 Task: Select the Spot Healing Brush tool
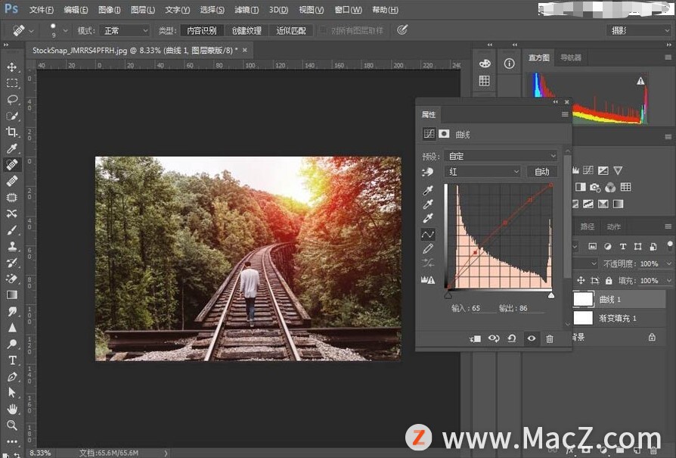tap(11, 164)
